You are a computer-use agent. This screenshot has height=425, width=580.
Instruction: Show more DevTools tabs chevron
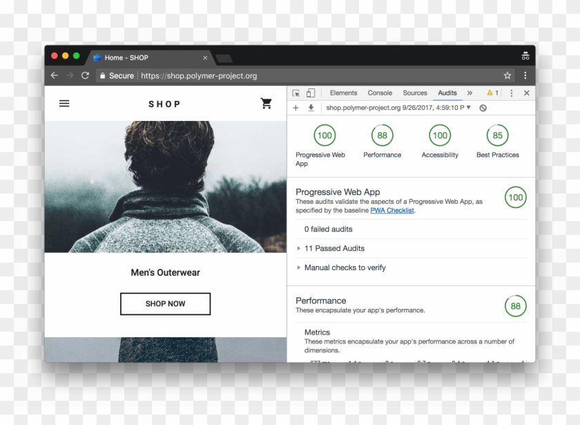(470, 93)
